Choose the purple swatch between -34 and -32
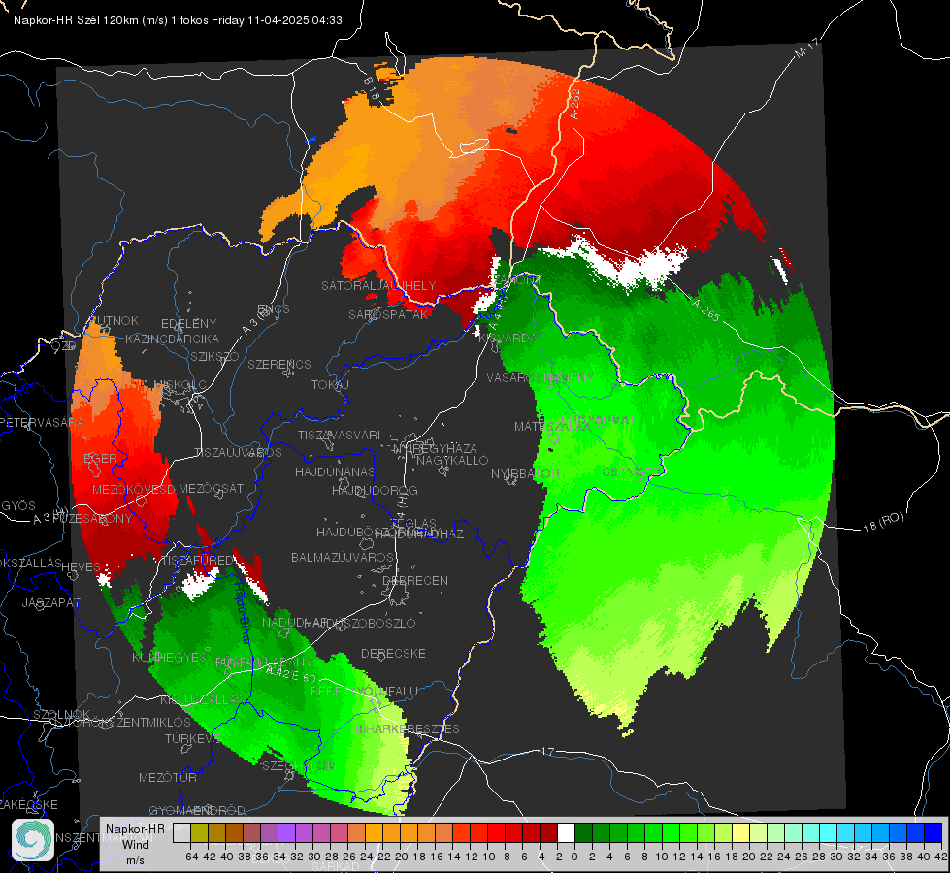This screenshot has height=873, width=950. pos(286,832)
